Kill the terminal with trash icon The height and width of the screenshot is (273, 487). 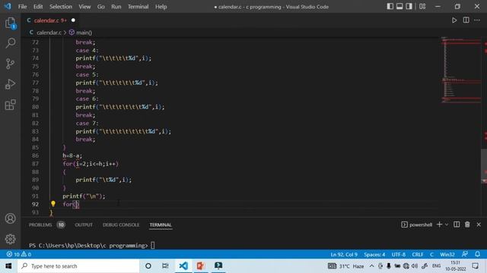[467, 224]
